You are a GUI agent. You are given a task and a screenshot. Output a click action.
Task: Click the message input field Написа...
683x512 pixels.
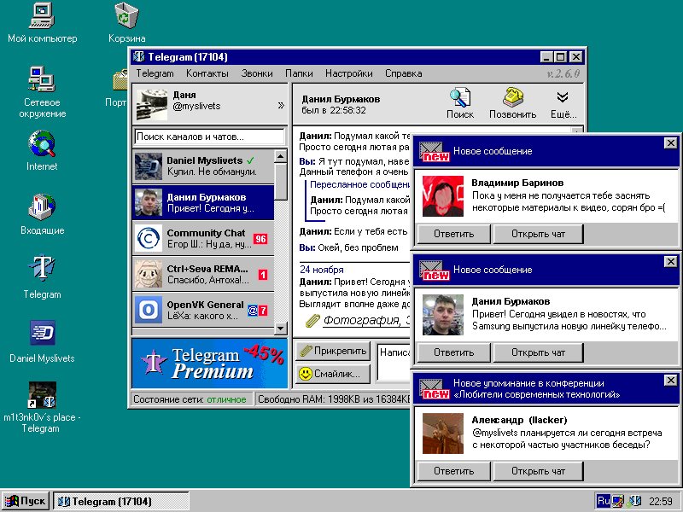pos(394,362)
